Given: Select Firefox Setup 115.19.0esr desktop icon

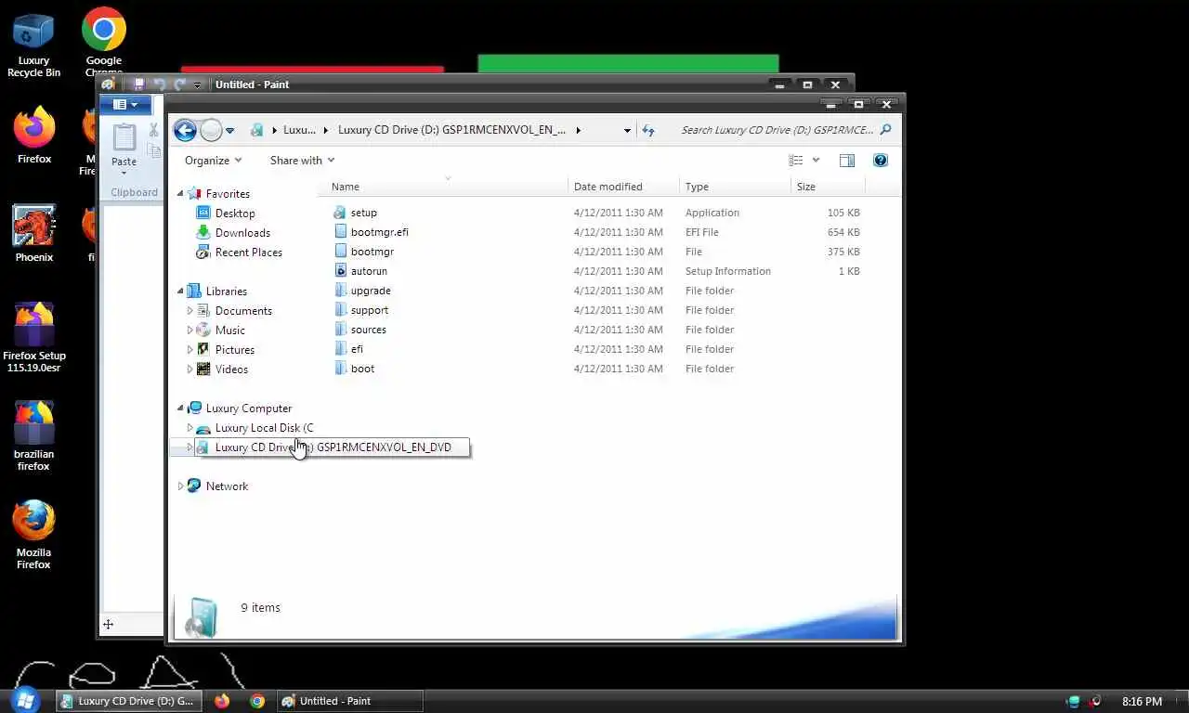Looking at the screenshot, I should pyautogui.click(x=33, y=337).
